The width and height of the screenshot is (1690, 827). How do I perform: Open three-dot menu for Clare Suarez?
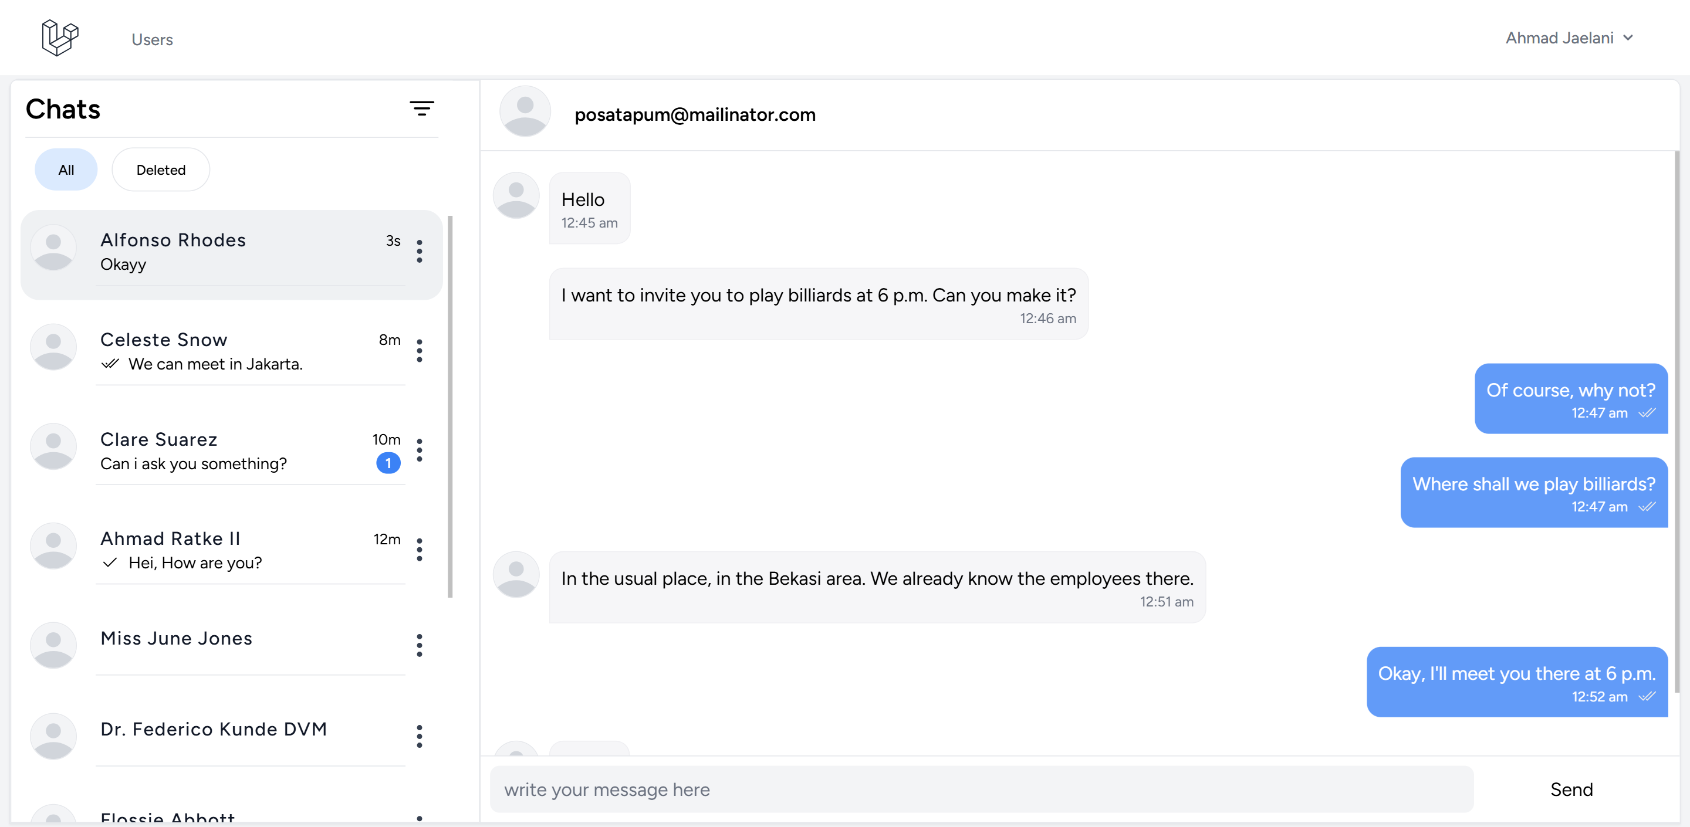coord(419,450)
